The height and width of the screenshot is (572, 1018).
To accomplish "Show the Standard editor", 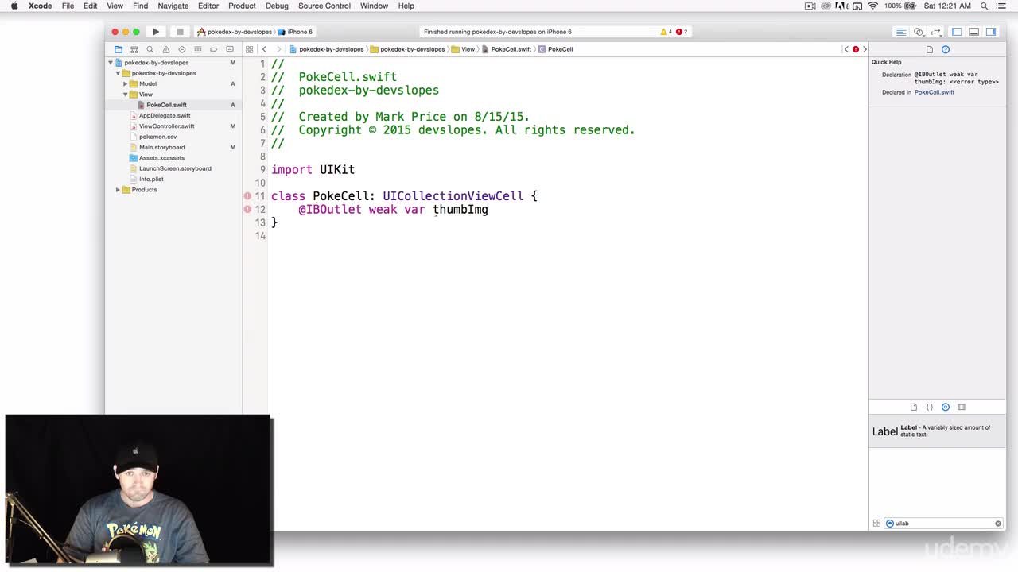I will pos(900,32).
